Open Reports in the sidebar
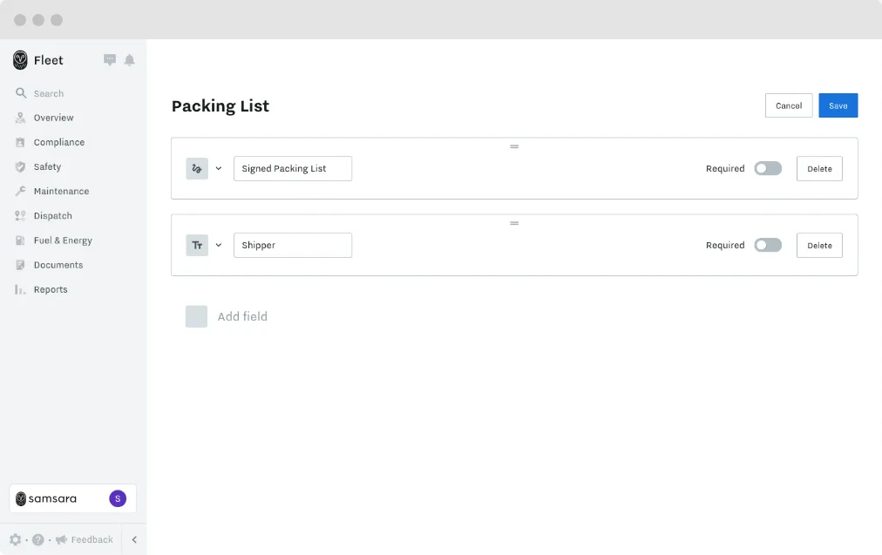The image size is (882, 555). click(51, 289)
